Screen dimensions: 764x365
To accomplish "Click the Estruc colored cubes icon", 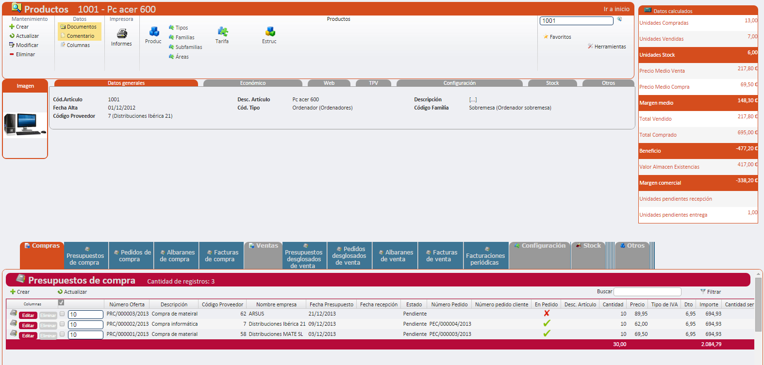I will [x=270, y=32].
